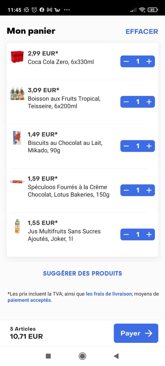This screenshot has width=165, height=366.
Task: Tap the Android home circle button
Action: tap(82, 356)
